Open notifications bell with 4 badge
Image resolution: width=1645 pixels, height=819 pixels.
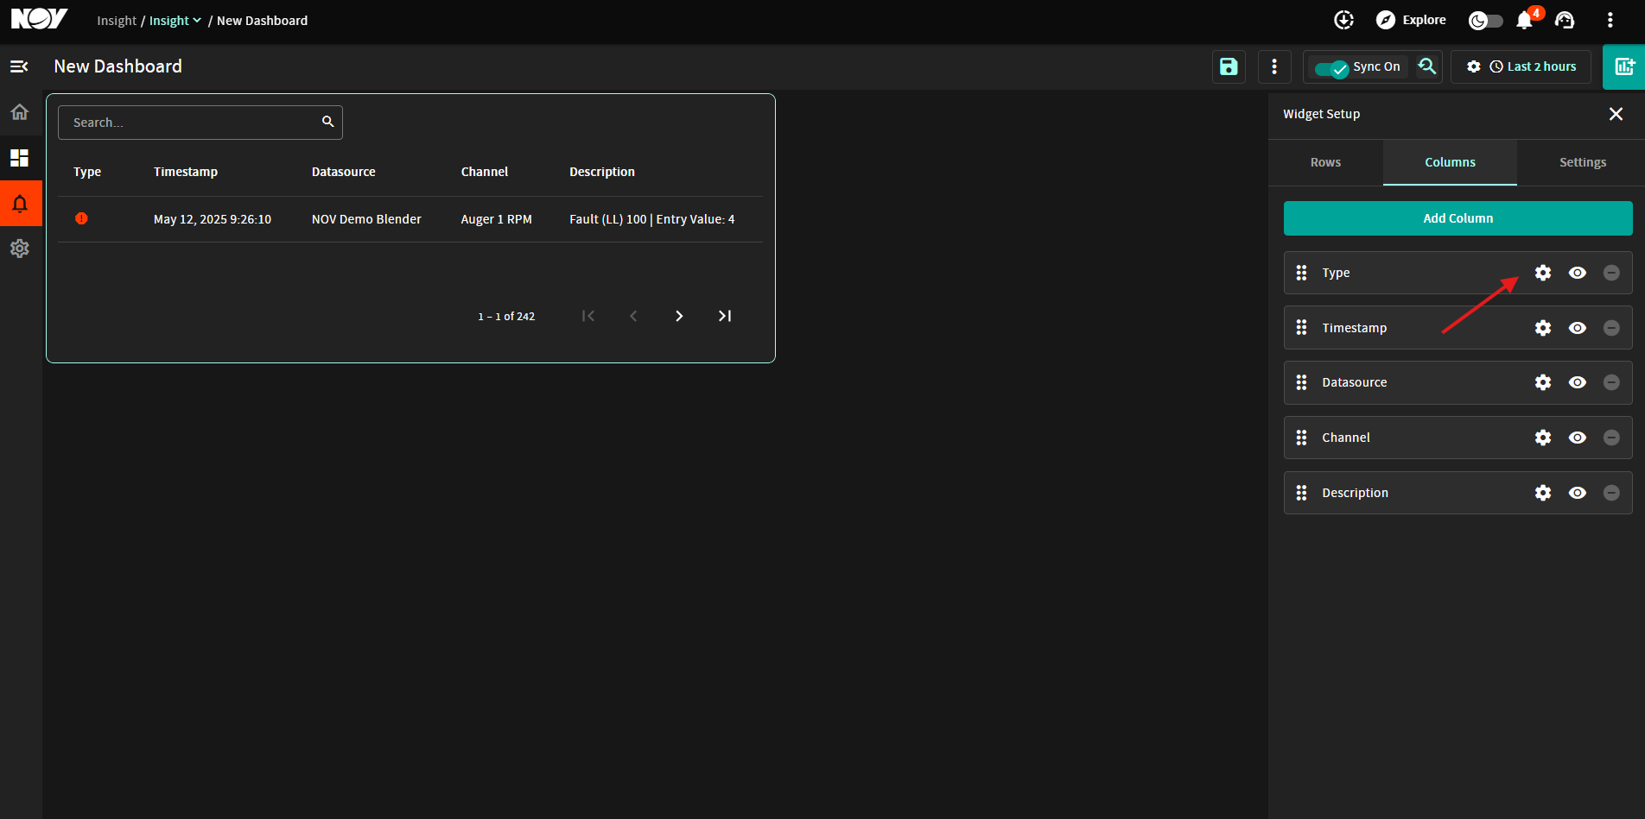[x=1526, y=19]
